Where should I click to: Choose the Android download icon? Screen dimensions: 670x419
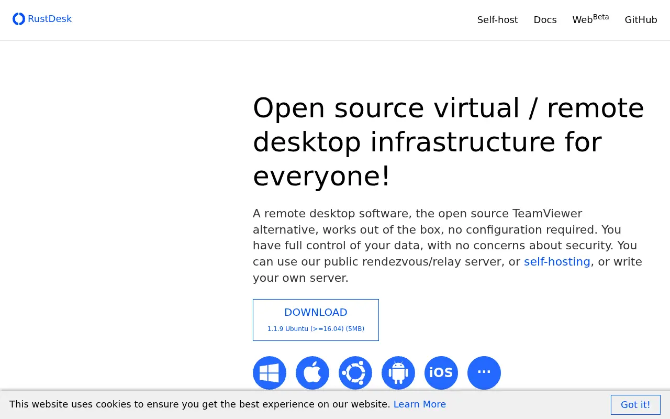point(398,373)
